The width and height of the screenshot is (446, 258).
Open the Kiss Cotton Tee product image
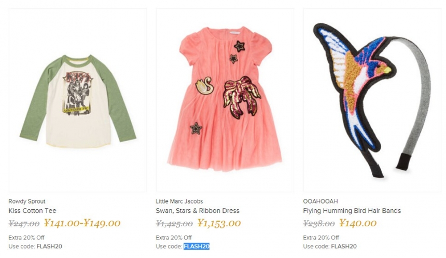click(x=77, y=101)
